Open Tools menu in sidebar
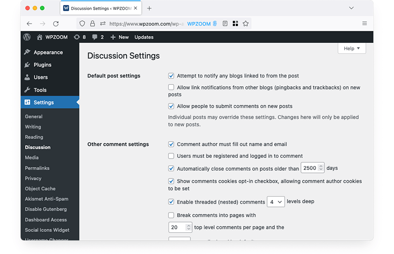394x254 pixels. click(x=40, y=90)
